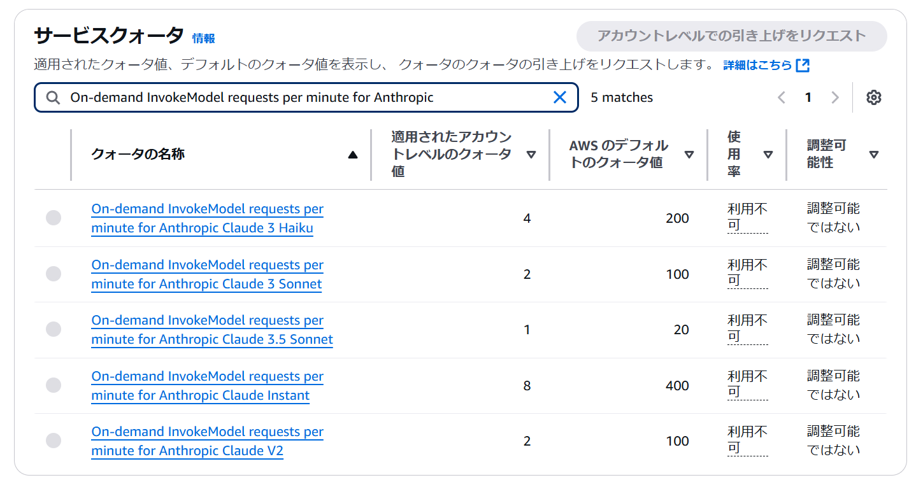
Task: Open table preferences gear icon
Action: [x=873, y=97]
